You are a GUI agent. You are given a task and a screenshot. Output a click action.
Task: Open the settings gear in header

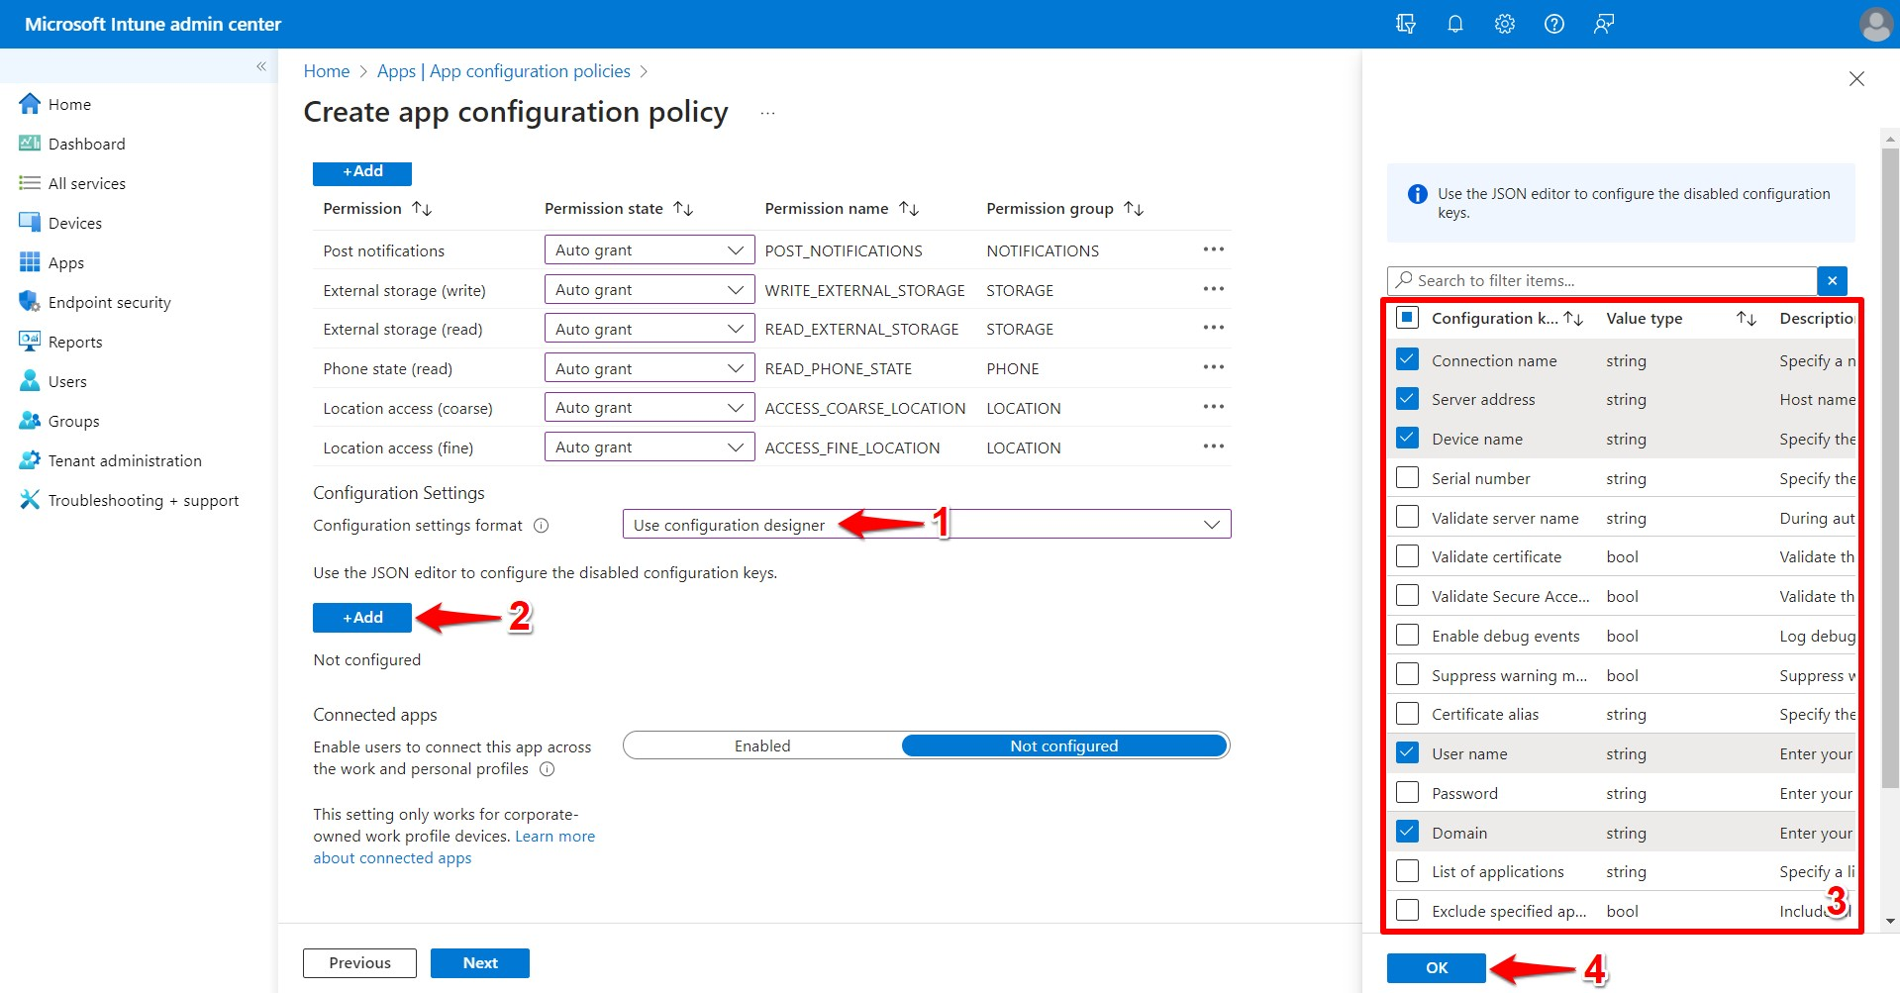tap(1504, 24)
